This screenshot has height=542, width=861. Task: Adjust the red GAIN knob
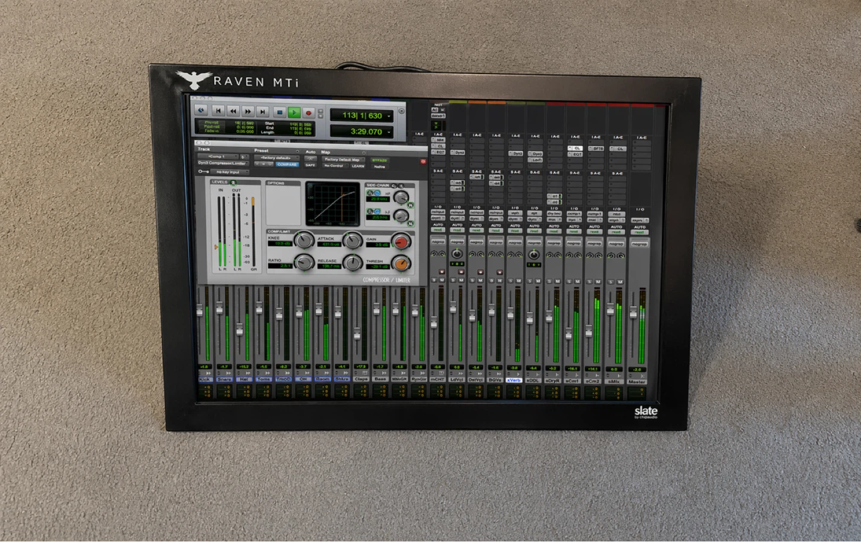(401, 242)
